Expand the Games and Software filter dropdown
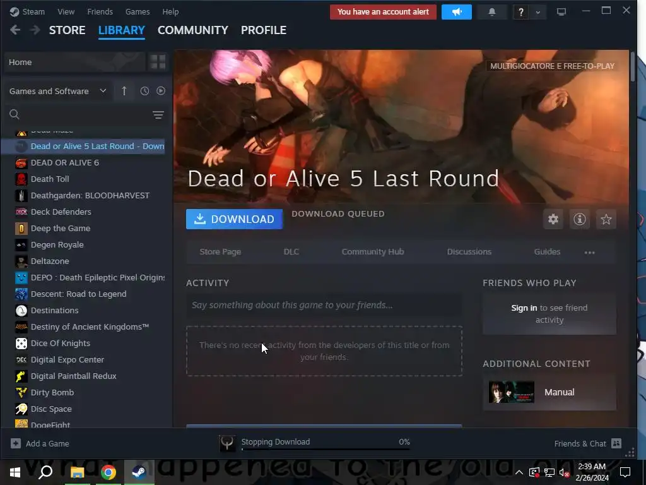Screen dimensions: 646x485 coord(57,91)
